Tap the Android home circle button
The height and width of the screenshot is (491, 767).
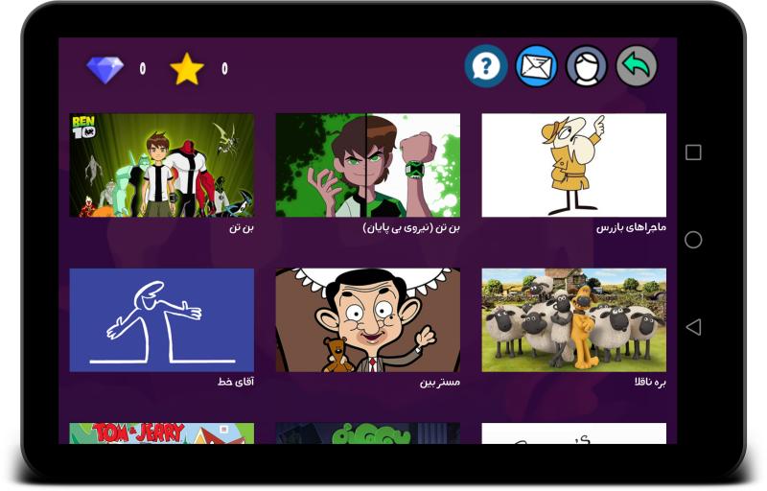pyautogui.click(x=693, y=240)
